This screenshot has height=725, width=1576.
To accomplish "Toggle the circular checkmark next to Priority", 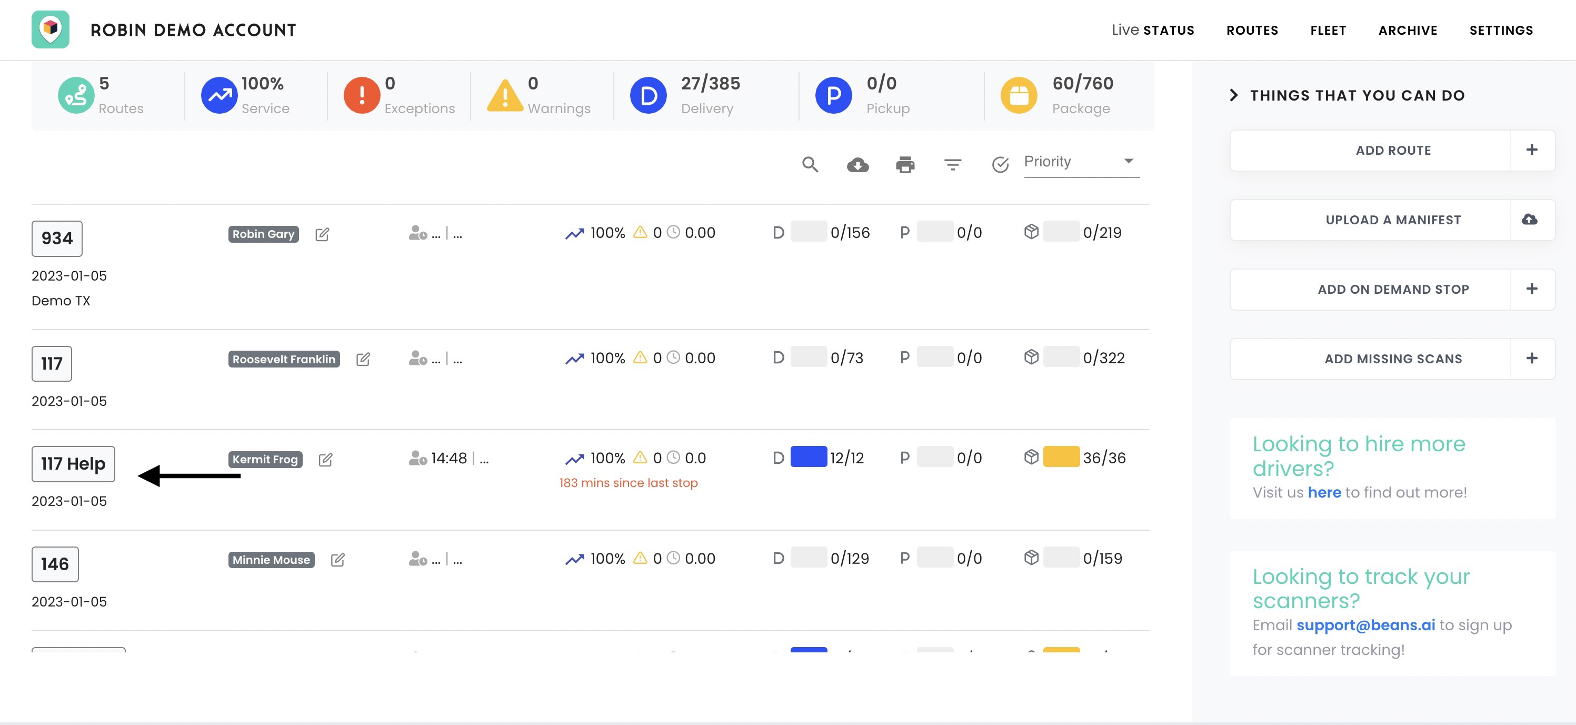I will coord(1000,164).
